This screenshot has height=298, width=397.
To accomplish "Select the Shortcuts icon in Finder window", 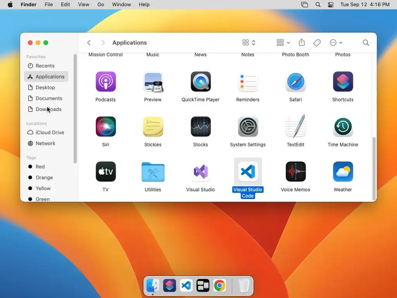I will pyautogui.click(x=343, y=81).
